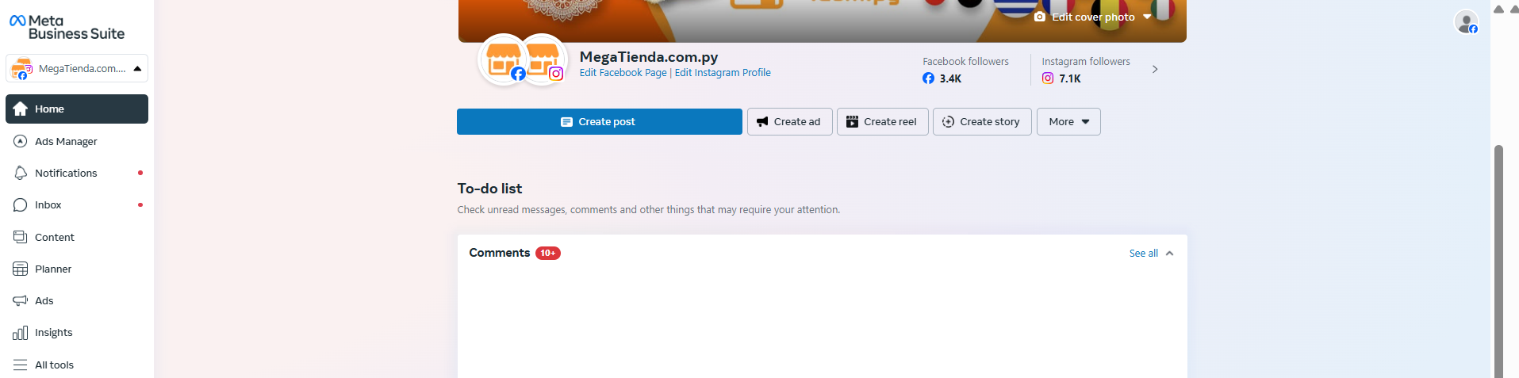Collapse the Comments section chevron
This screenshot has height=378, width=1519.
pyautogui.click(x=1169, y=254)
